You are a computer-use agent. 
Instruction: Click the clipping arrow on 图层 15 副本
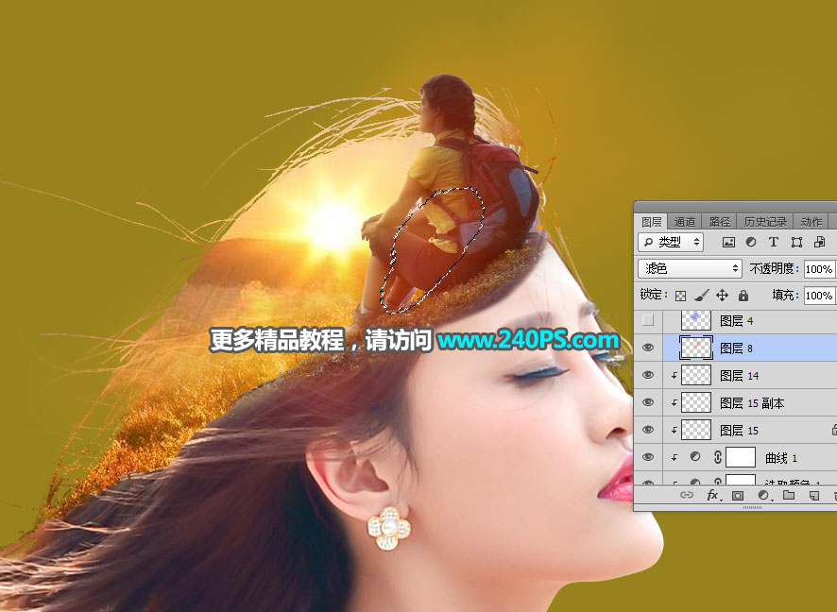[675, 403]
